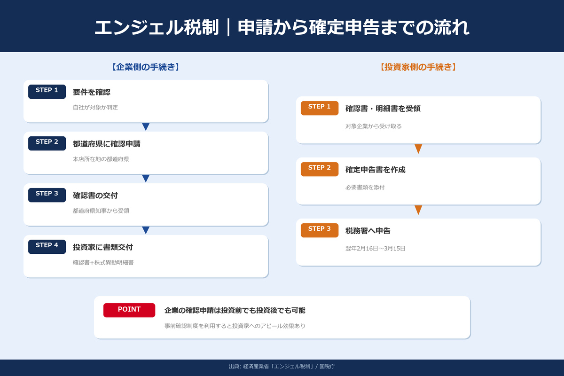
Task: Switch to the 企業側の手続き section header
Action: [x=146, y=66]
